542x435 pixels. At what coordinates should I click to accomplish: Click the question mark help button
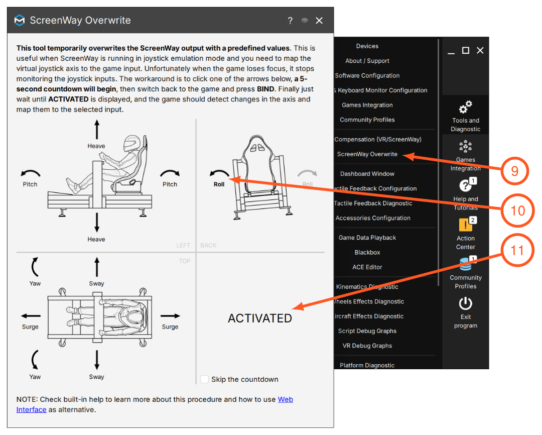[x=290, y=21]
